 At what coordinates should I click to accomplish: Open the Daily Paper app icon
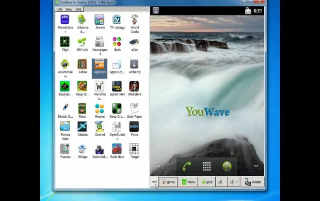pos(134,108)
